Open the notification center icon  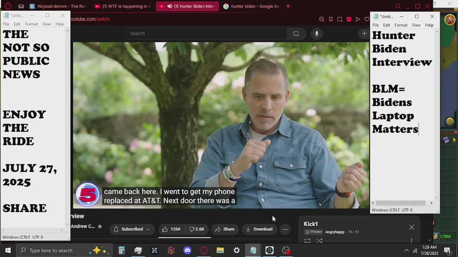(x=447, y=250)
